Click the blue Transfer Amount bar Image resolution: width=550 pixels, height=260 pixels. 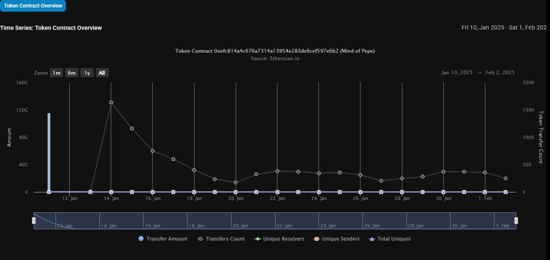(49, 152)
